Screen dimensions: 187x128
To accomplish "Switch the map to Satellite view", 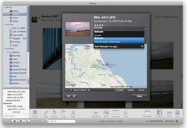I will (x=131, y=90).
